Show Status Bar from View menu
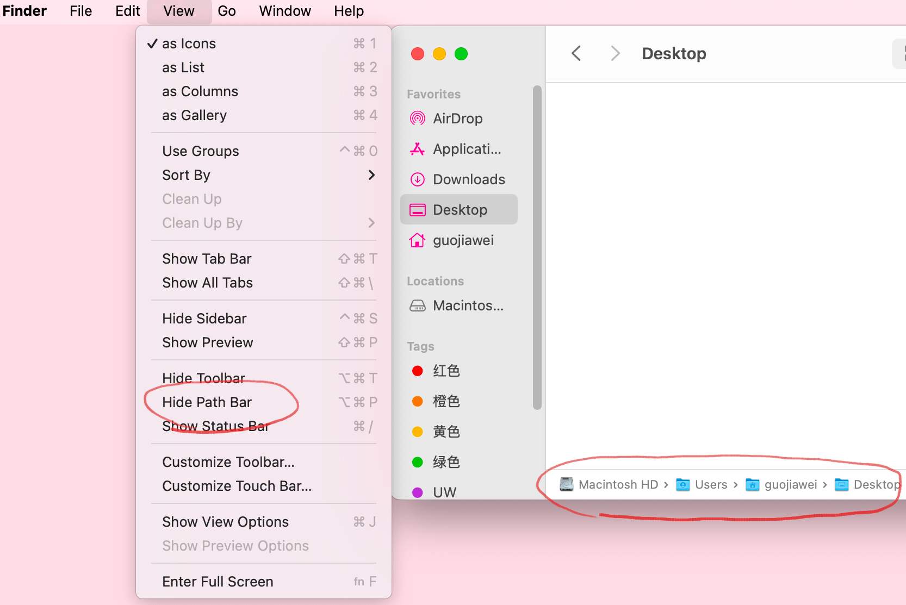This screenshot has width=906, height=605. (215, 426)
